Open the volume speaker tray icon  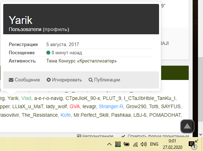pyautogui.click(x=144, y=144)
